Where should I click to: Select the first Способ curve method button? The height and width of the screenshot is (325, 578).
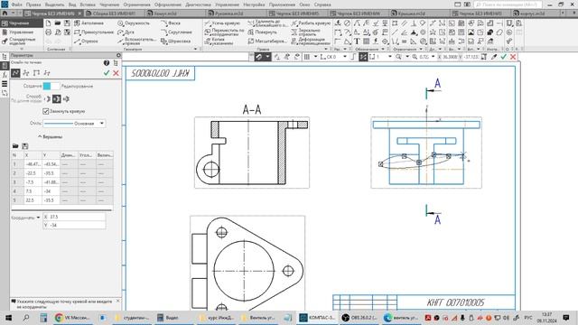[x=47, y=98]
